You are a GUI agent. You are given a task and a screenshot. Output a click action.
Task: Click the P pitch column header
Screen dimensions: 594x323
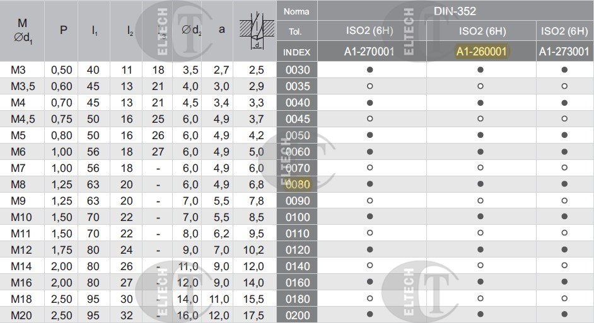coord(64,30)
